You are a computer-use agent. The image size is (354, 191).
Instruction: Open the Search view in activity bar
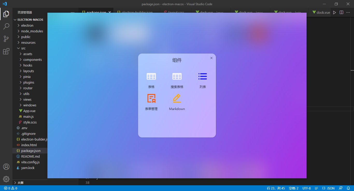(6, 26)
